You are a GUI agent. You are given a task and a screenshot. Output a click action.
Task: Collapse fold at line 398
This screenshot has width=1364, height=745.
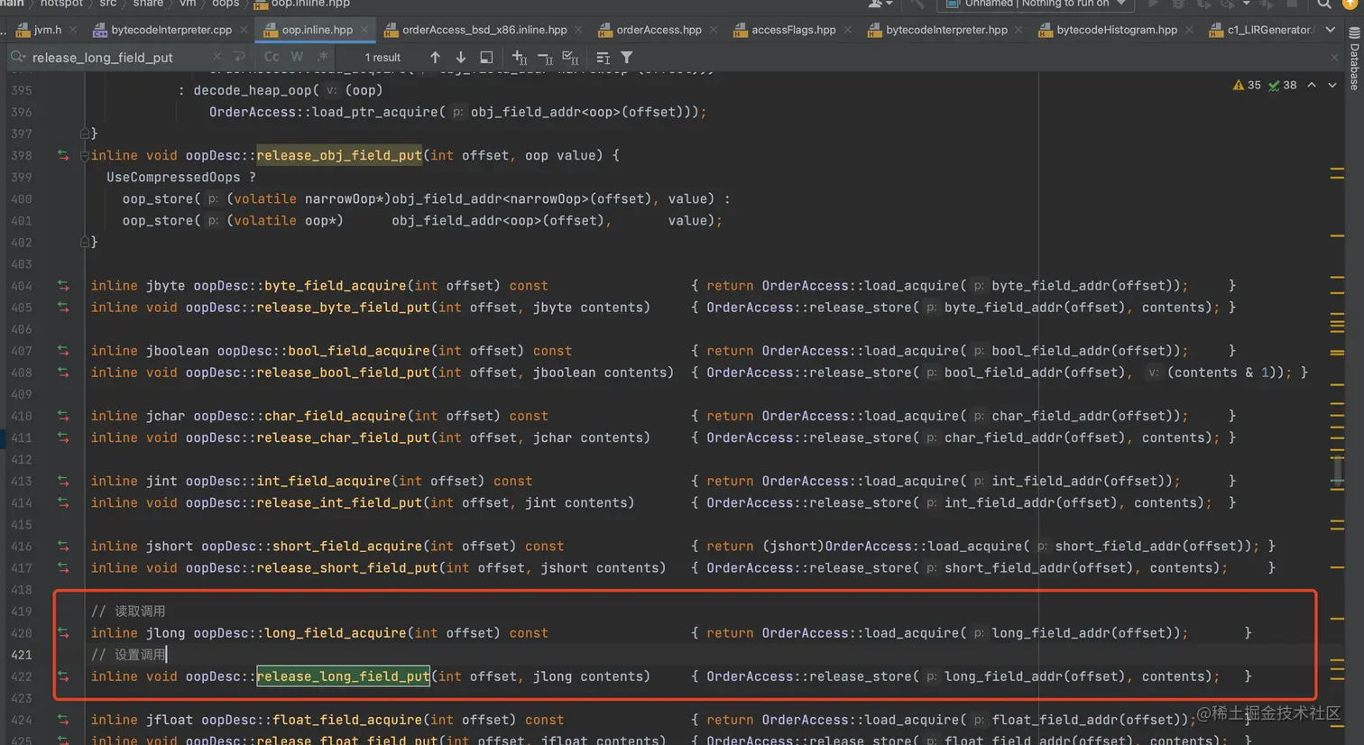[84, 155]
